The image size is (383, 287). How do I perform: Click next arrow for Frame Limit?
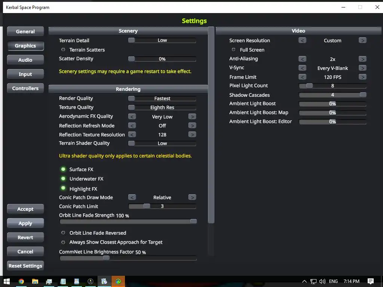coord(362,77)
